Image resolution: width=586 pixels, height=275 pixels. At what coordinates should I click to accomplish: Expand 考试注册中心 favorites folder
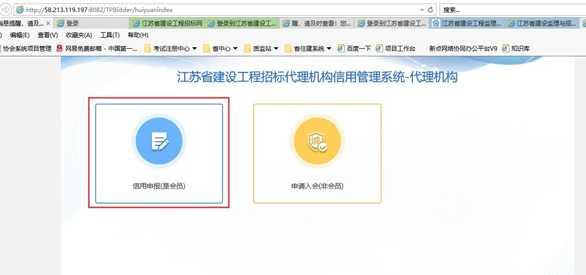pyautogui.click(x=171, y=48)
